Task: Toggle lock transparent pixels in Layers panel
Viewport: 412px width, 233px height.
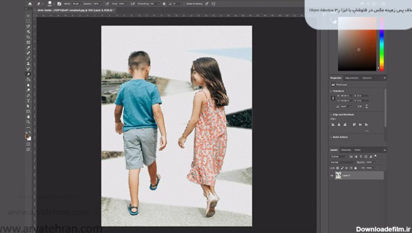Action: tap(338, 168)
